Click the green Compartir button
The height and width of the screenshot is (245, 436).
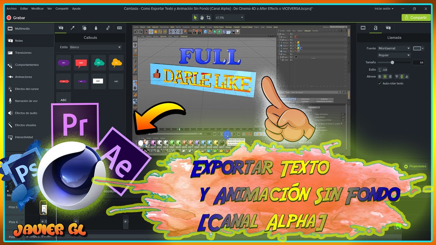tap(416, 17)
